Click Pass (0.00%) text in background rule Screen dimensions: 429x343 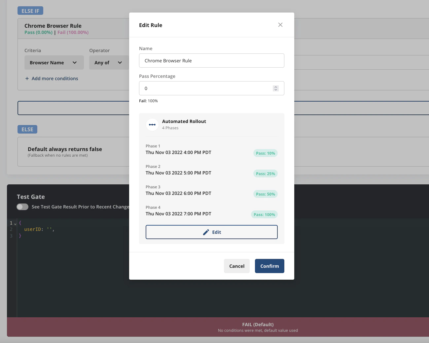[x=38, y=32]
